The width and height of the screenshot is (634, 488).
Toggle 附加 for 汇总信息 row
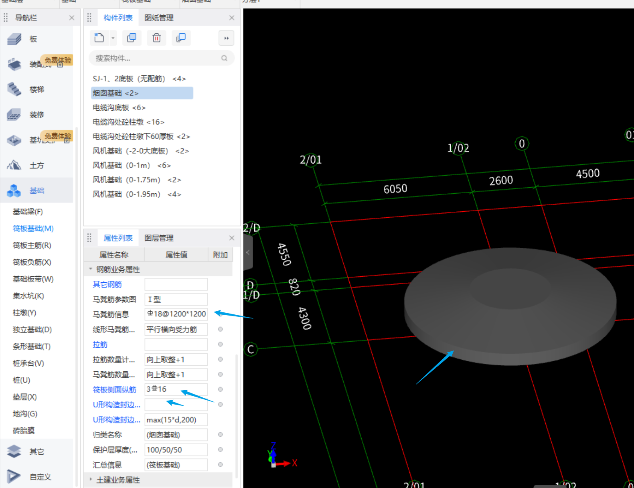(x=220, y=464)
